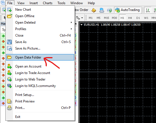Open the Window menu
156x123 pixels.
point(77,3)
